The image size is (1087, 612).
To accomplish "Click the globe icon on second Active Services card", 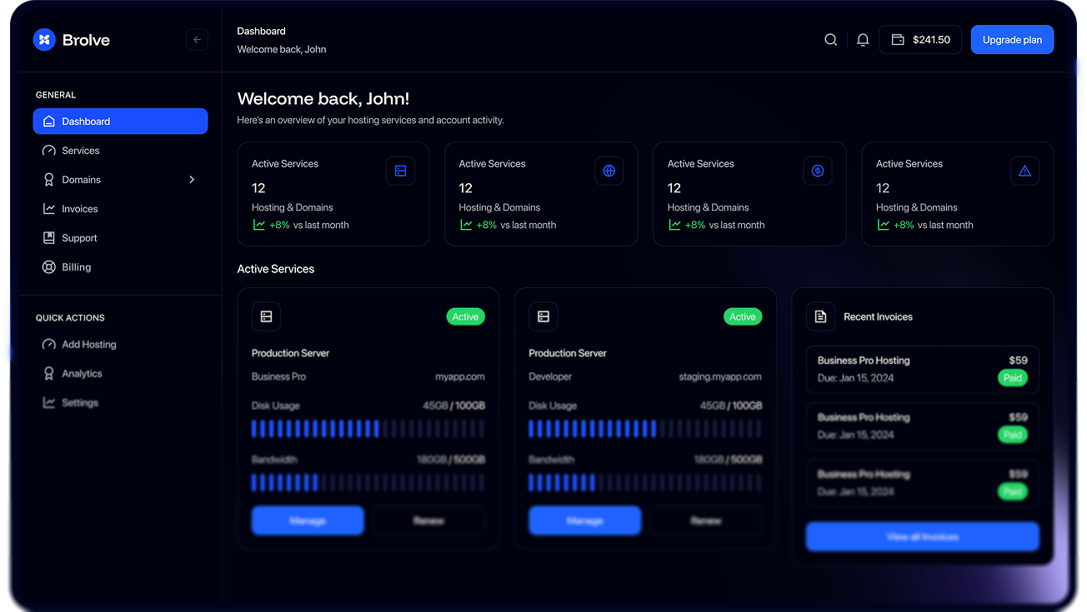I will [x=609, y=170].
